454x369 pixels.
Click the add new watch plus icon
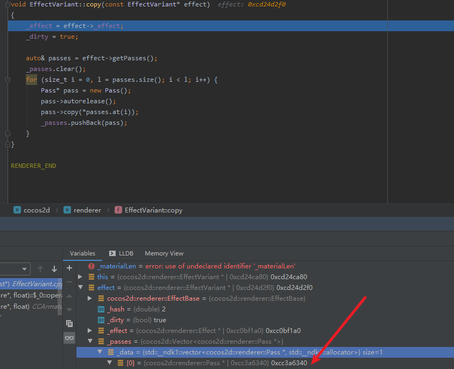69,268
